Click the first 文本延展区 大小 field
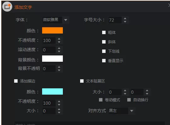This screenshot has height=125, width=170. pyautogui.click(x=115, y=92)
